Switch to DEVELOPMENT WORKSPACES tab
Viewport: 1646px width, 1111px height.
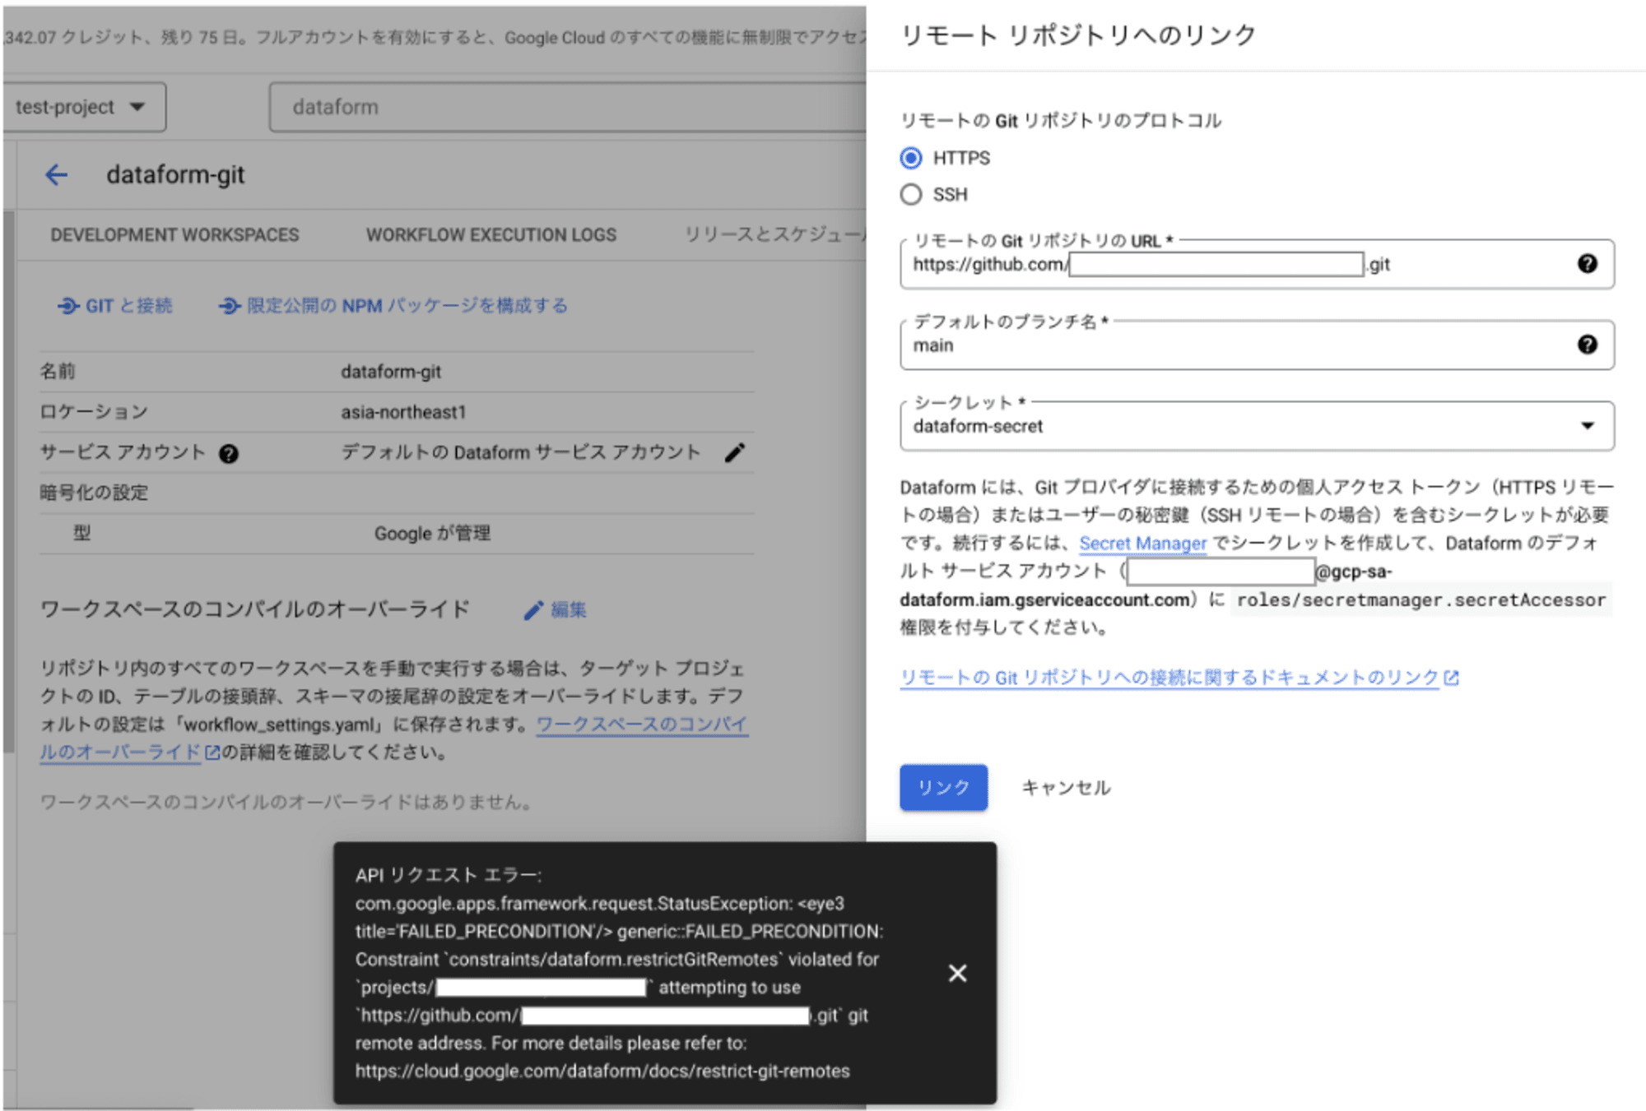click(174, 235)
